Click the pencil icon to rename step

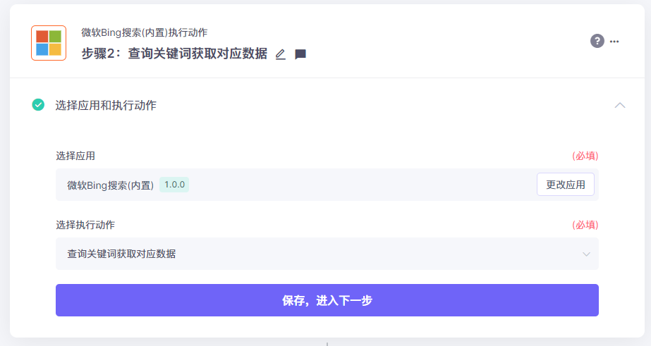tap(280, 54)
